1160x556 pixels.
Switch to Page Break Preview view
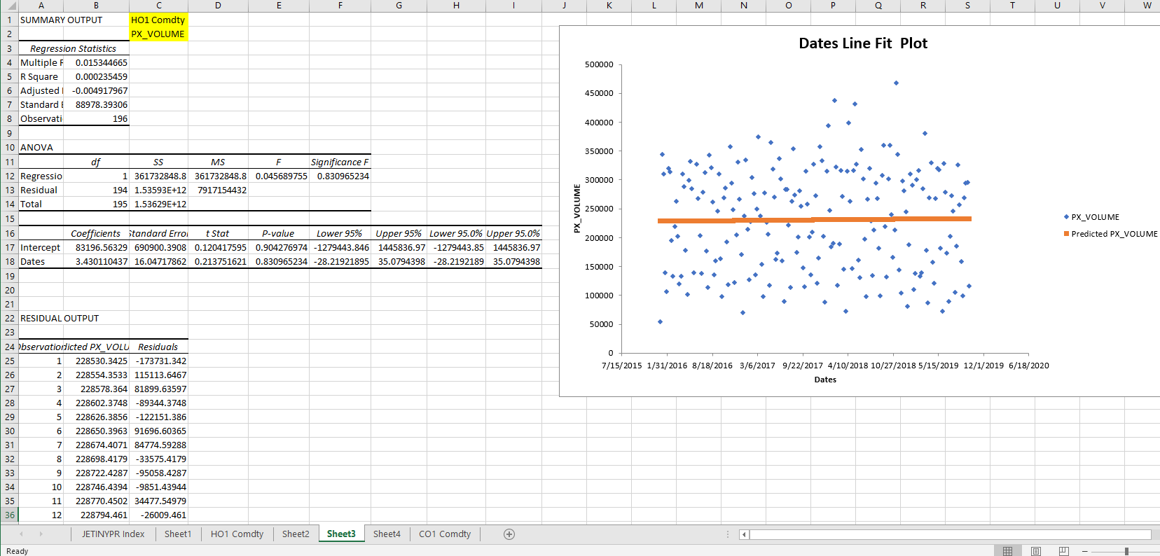1063,551
